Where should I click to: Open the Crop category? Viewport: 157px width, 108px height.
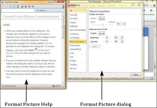click(78, 53)
